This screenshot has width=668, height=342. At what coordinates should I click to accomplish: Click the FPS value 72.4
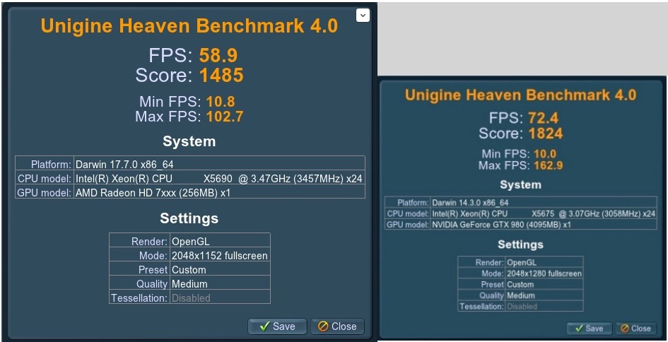pos(543,118)
